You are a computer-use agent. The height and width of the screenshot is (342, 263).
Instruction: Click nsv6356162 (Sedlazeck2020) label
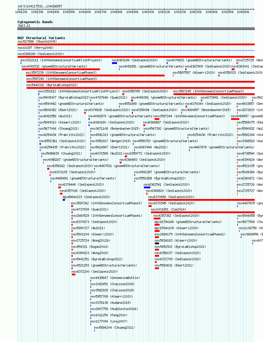70,166
